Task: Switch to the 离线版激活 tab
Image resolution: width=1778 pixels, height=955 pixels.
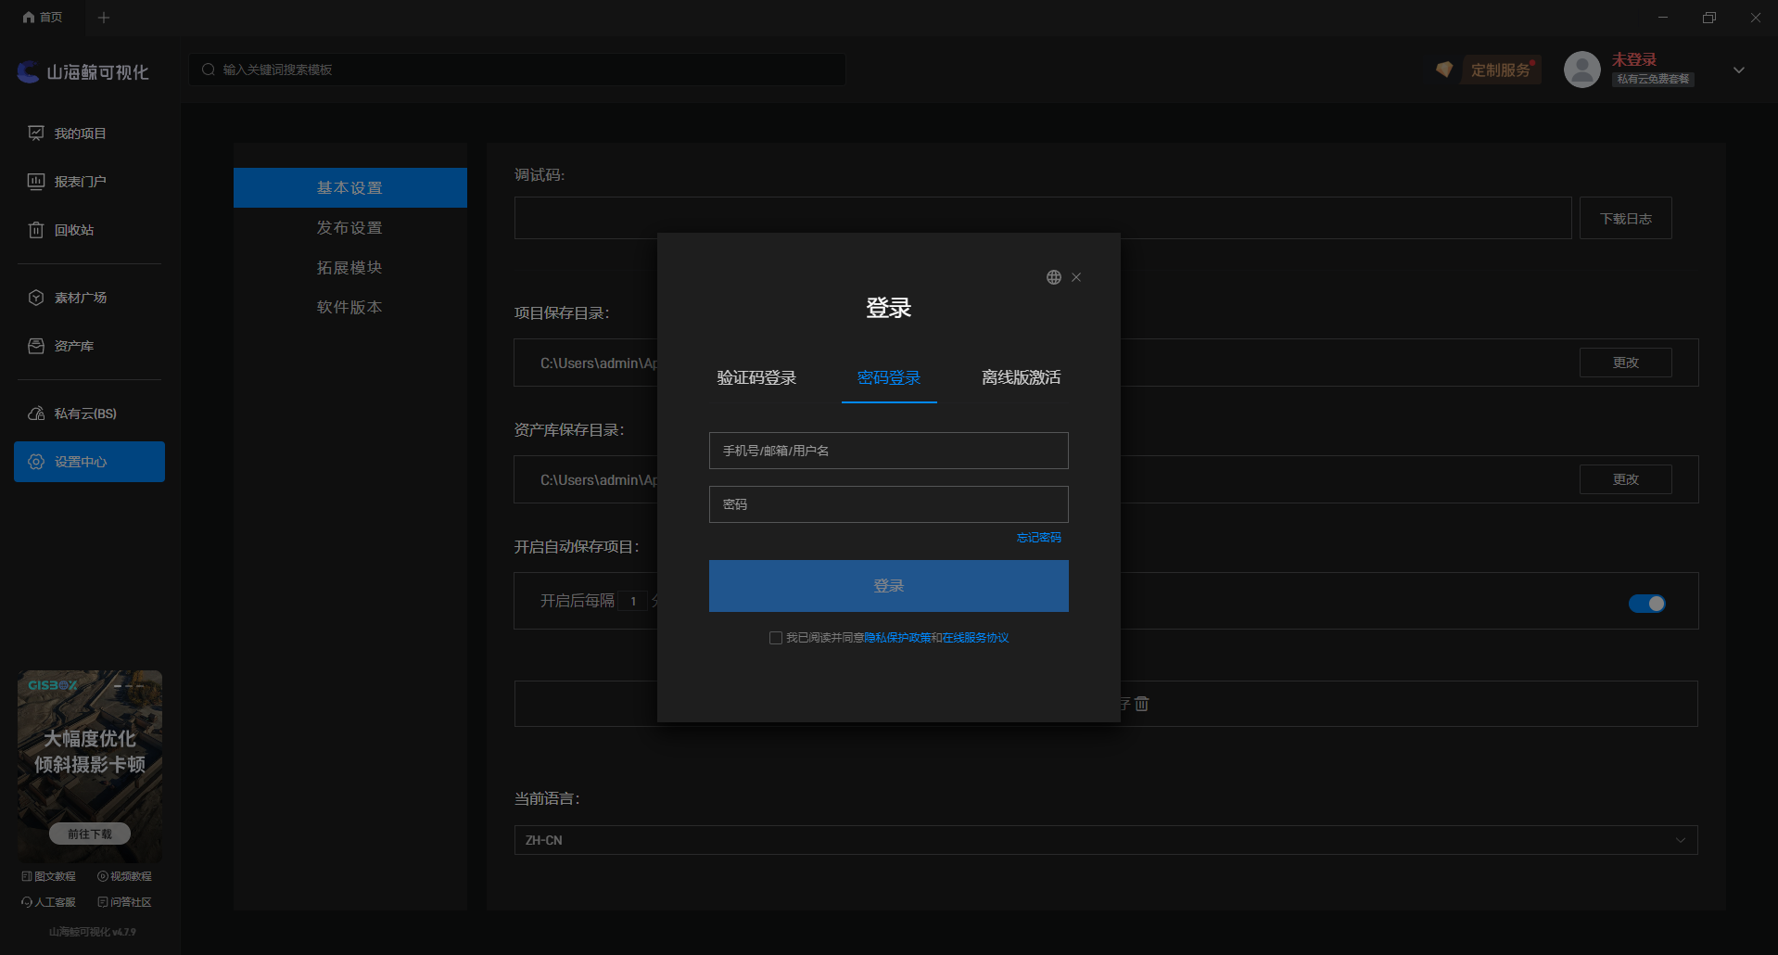Action: point(1022,378)
